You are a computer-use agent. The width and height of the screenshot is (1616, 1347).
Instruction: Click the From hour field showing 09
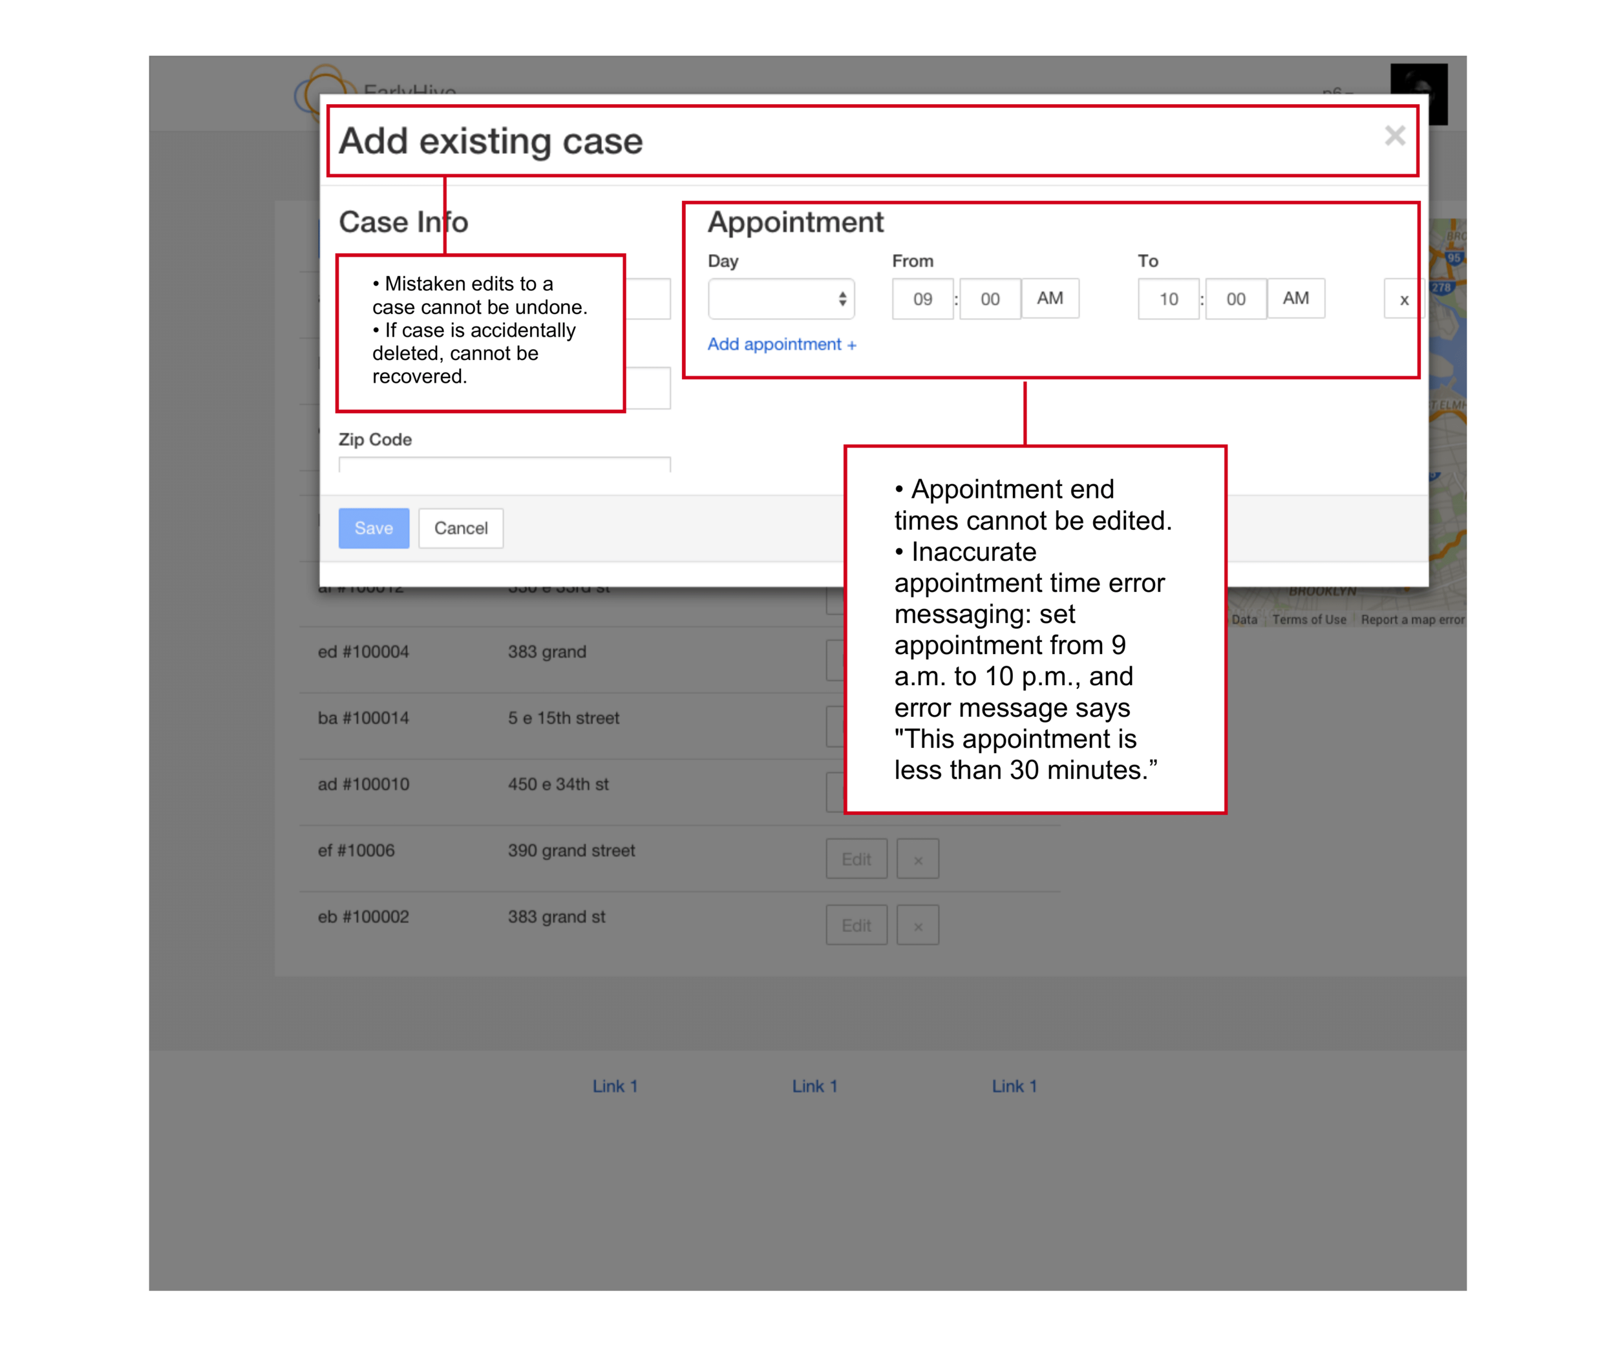(x=922, y=299)
